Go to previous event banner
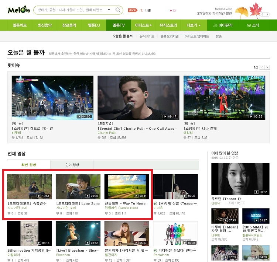Screen dimensions: 277x262 (x=263, y=14)
